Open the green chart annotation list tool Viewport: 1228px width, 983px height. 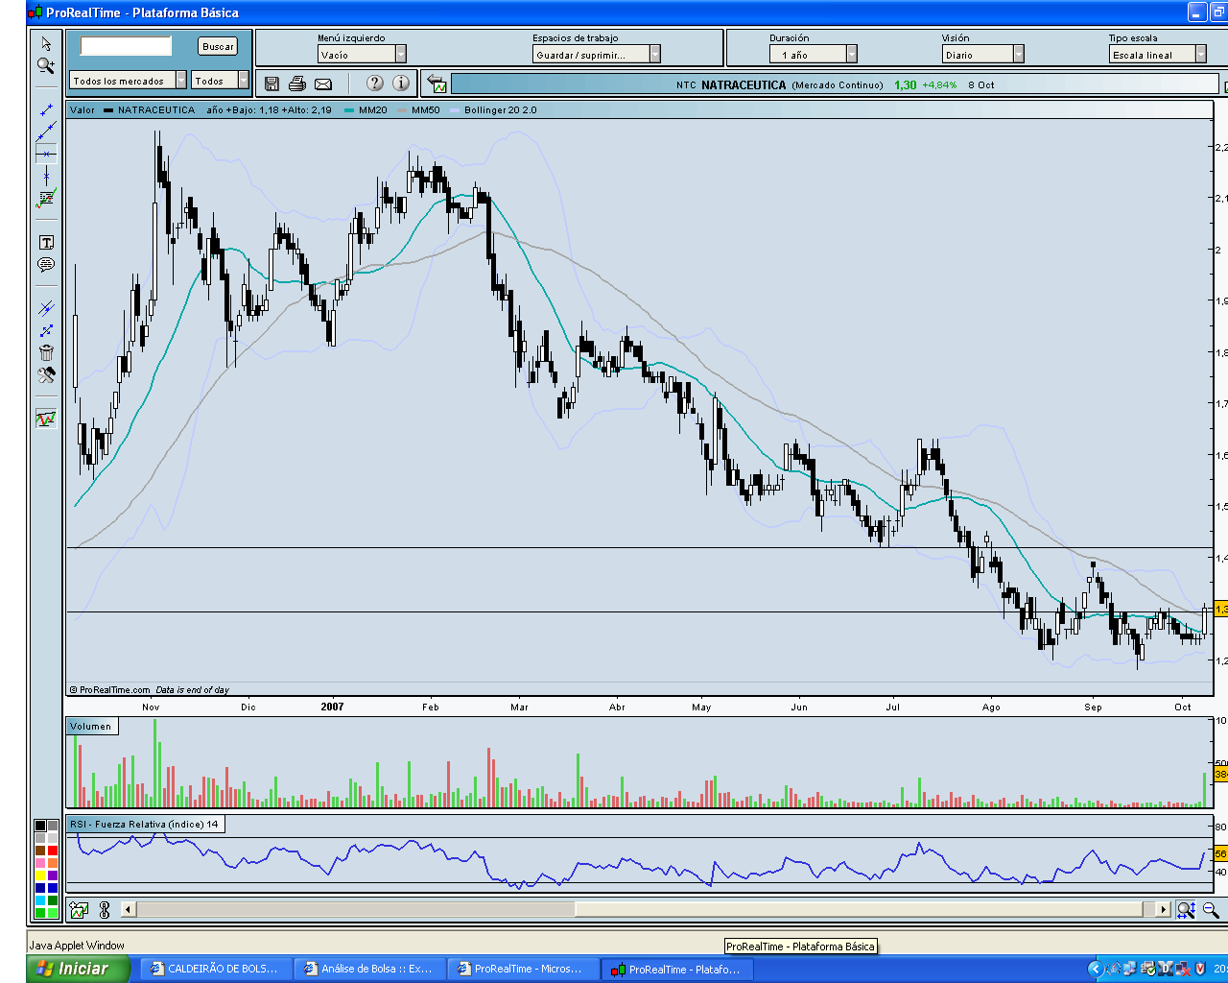click(46, 199)
